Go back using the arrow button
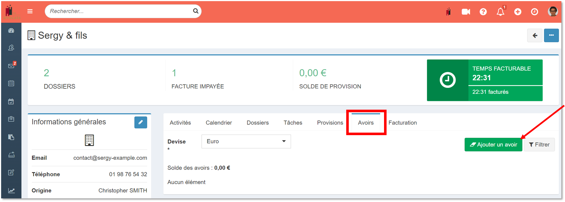The image size is (565, 202). point(534,36)
